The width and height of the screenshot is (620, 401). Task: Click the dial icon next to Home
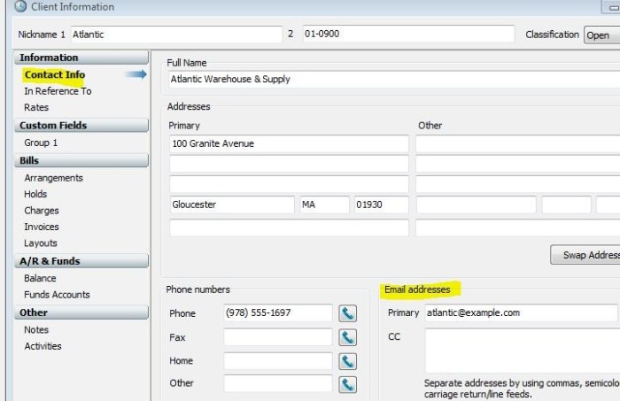pos(347,361)
